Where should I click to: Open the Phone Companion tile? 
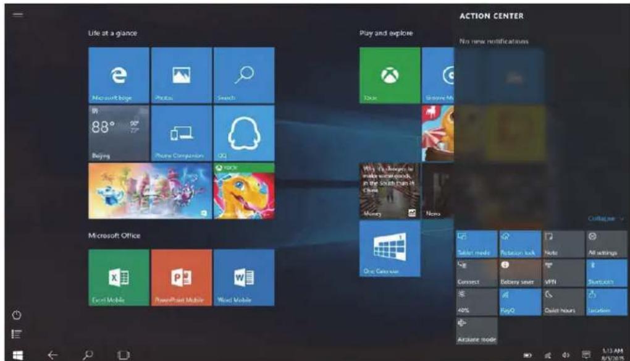click(181, 133)
